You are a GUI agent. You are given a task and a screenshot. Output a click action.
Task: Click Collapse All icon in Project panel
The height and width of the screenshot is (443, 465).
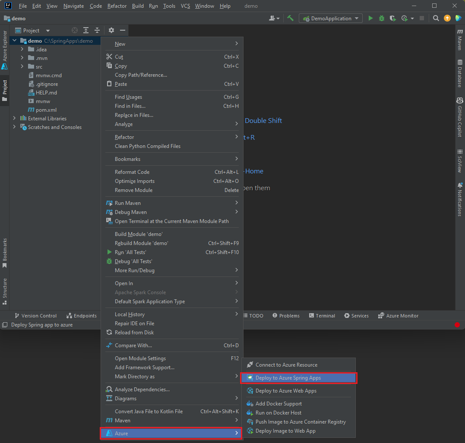(x=97, y=30)
